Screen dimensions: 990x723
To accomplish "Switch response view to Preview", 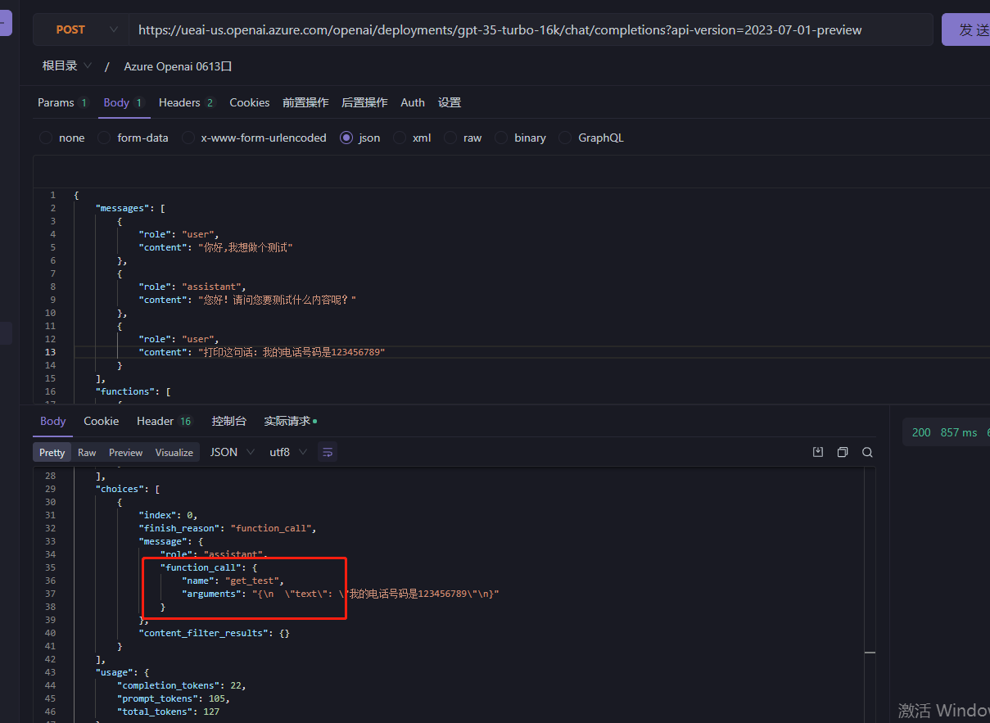I will 125,451.
